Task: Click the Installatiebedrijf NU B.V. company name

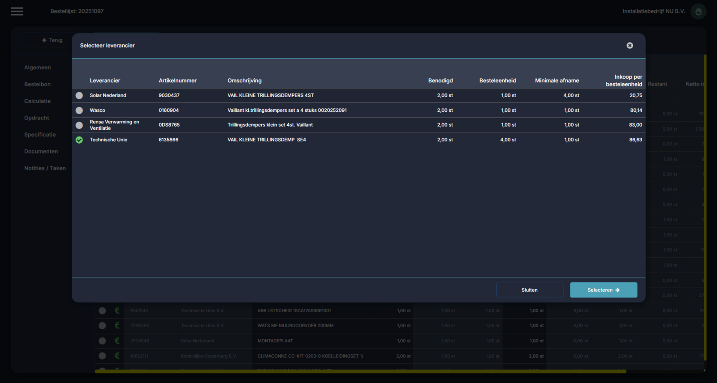Action: (x=654, y=11)
